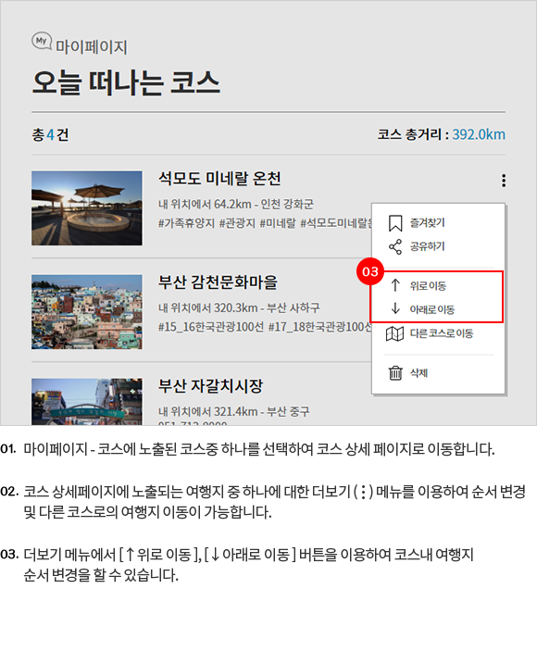Click the #관광지 hashtag

click(x=237, y=223)
